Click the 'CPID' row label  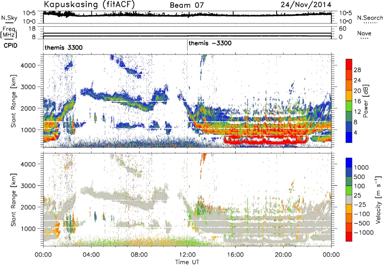11,45
